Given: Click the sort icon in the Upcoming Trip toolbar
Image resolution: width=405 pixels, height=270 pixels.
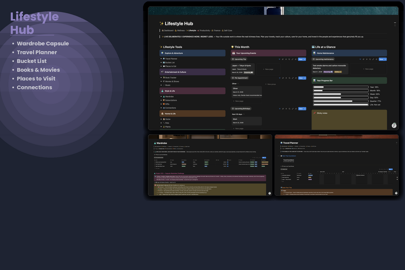Looking at the screenshot, I should tap(282, 59).
